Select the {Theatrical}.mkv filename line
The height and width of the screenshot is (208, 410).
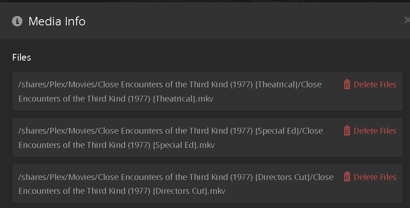(116, 98)
